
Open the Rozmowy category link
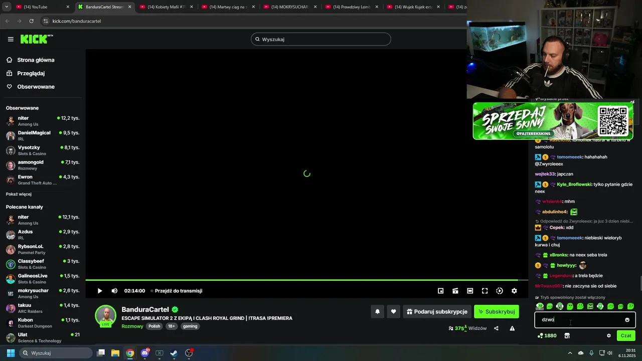point(132,326)
